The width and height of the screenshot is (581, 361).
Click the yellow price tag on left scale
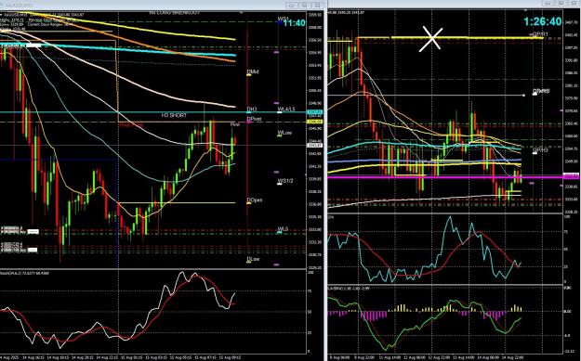[x=315, y=122]
